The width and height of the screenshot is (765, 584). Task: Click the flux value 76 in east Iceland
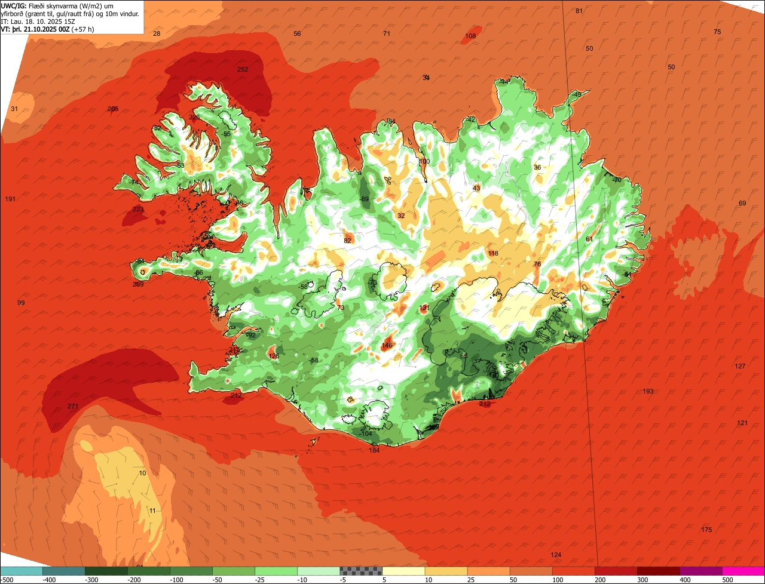pyautogui.click(x=537, y=264)
